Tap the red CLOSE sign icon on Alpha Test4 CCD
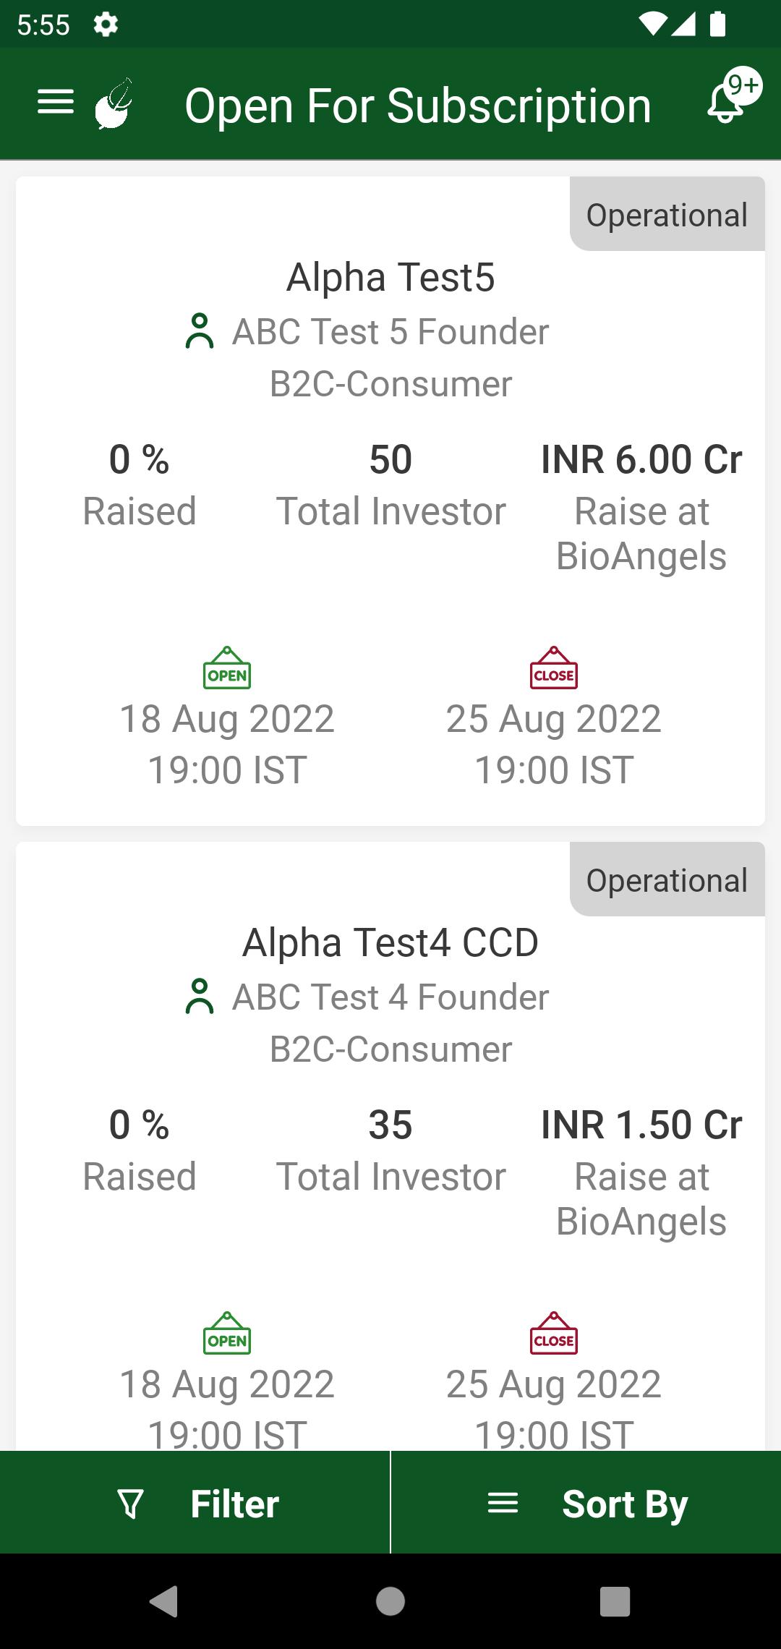This screenshot has height=1649, width=781. (554, 1333)
